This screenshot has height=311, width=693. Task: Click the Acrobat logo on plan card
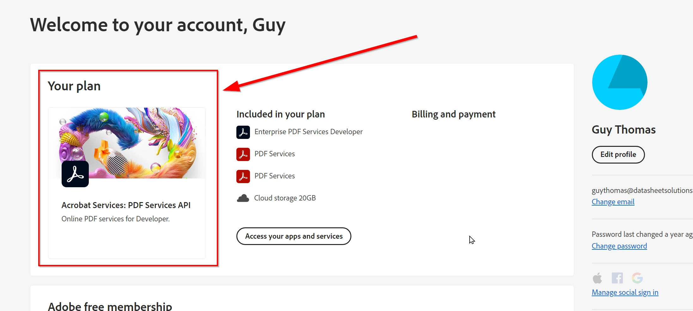click(x=75, y=174)
